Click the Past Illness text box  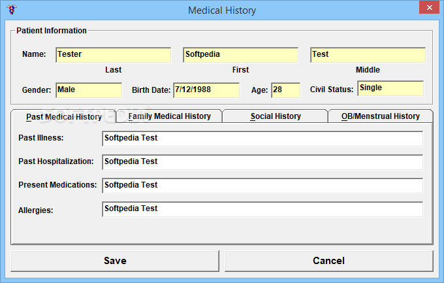pos(262,139)
